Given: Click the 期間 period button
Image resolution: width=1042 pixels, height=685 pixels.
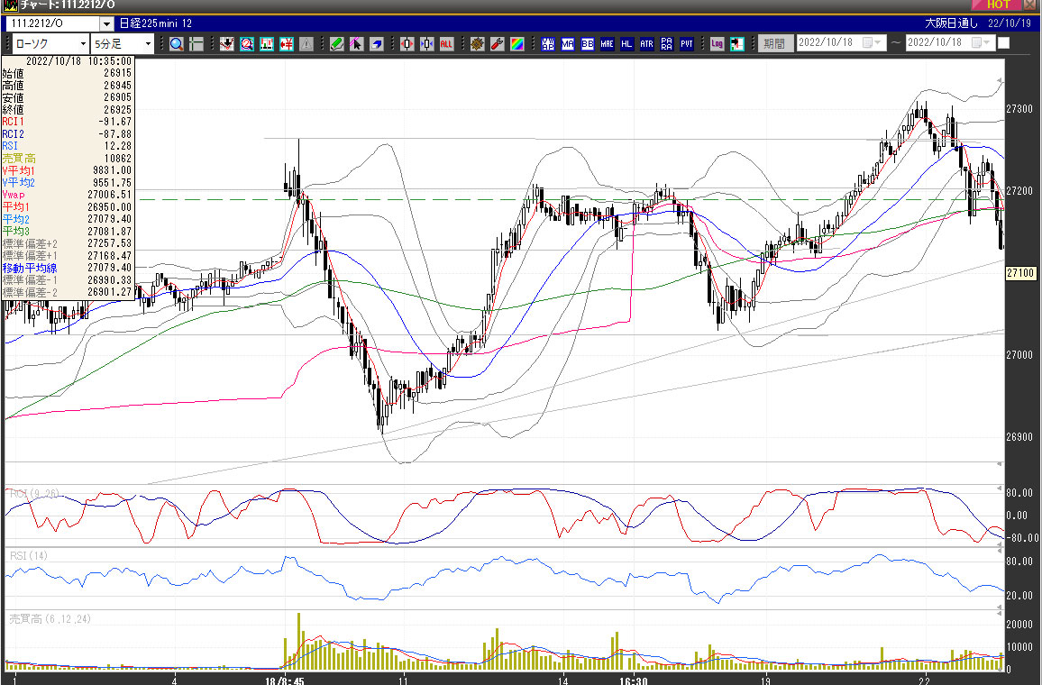Looking at the screenshot, I should pos(775,43).
